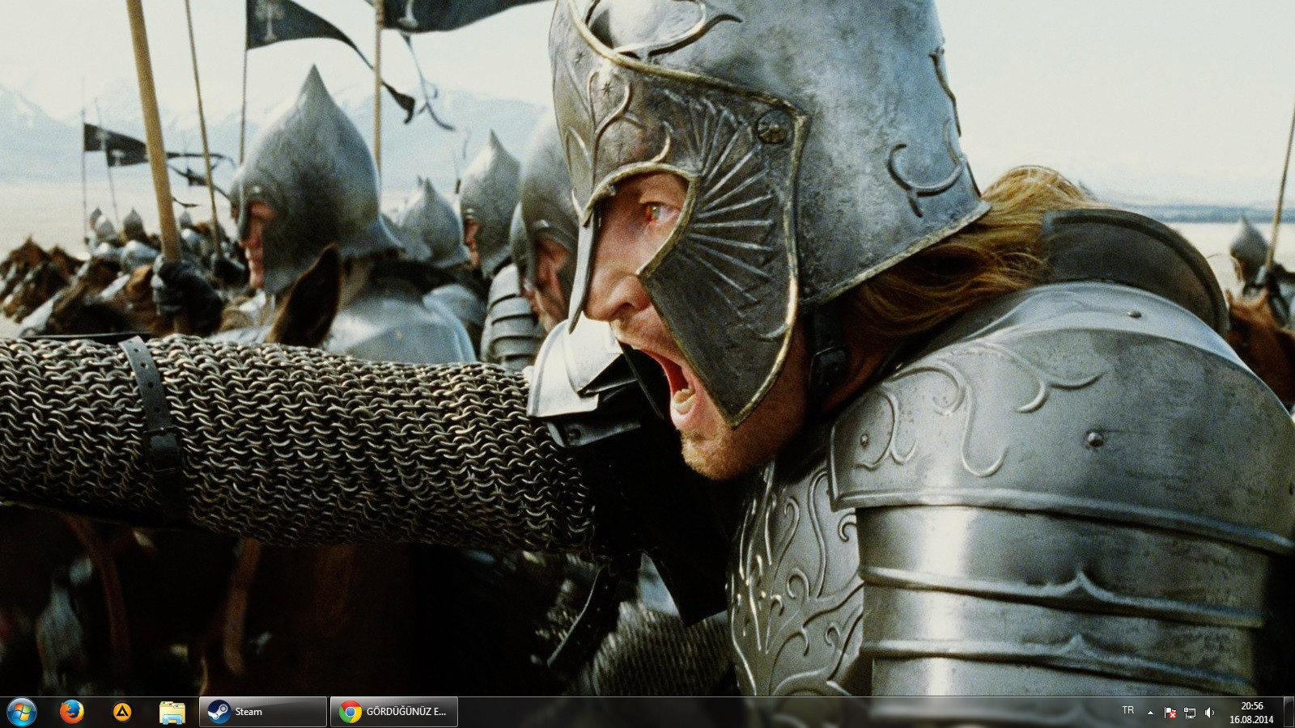Click the 16.08.2014 date text
This screenshot has height=728, width=1295.
click(x=1251, y=719)
